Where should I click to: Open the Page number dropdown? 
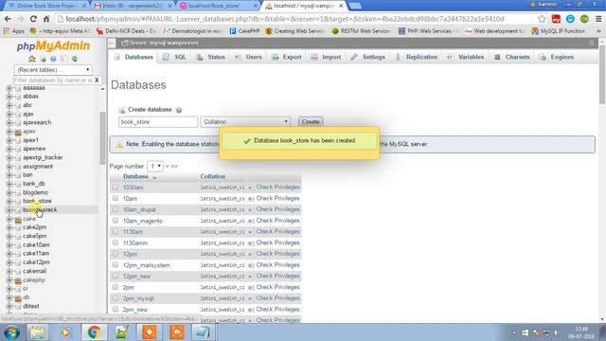(155, 167)
